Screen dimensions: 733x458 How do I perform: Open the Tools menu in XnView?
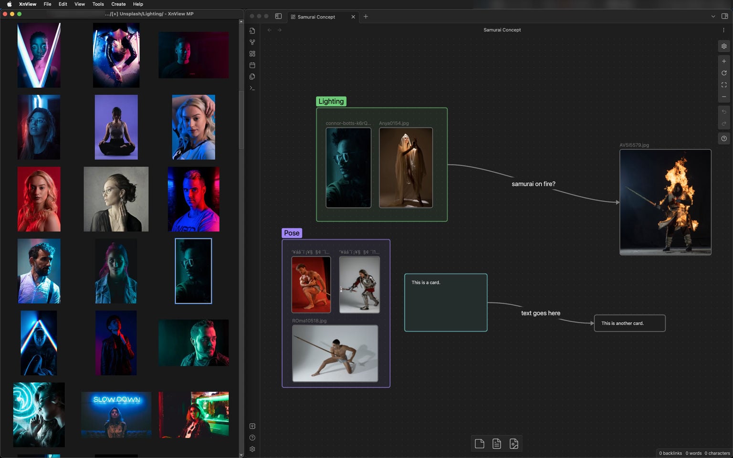(98, 4)
